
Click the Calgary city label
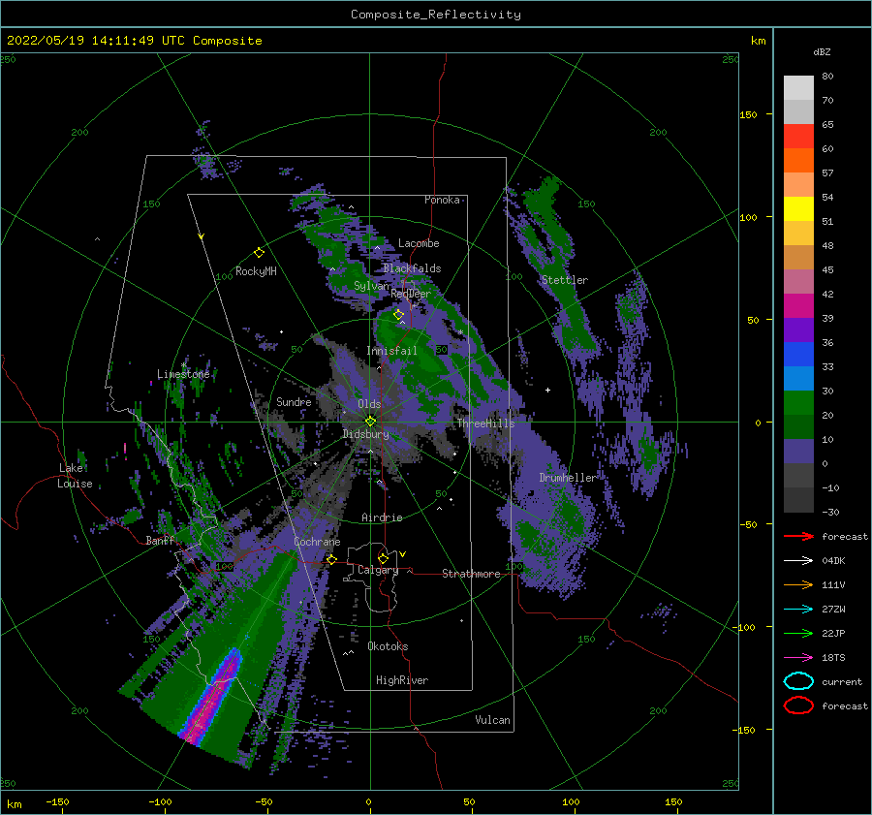378,570
